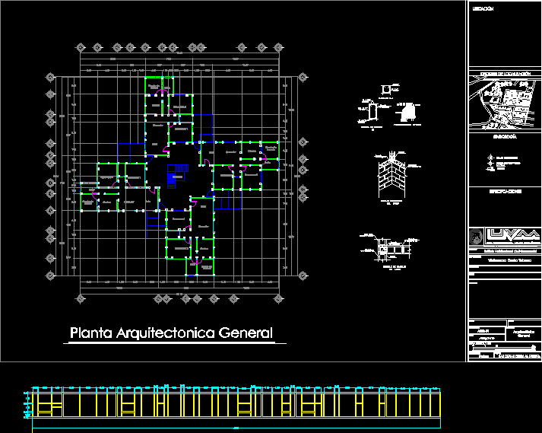Click the 'Planta Arquitectonica General' title text

tap(171, 333)
